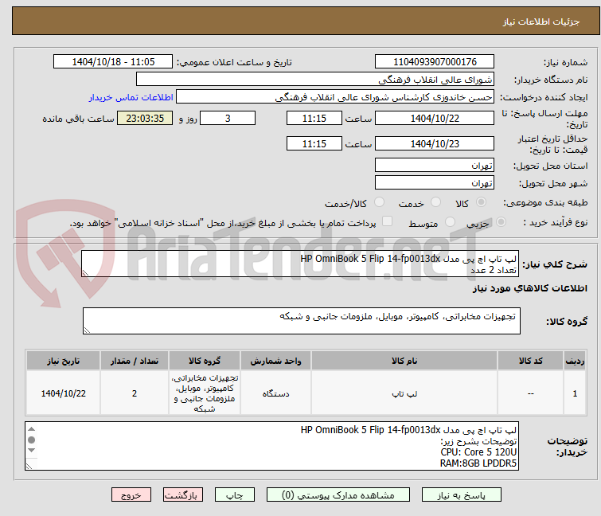Click the 'خروج' exit button
Viewport: 601px width, 516px height.
(131, 494)
